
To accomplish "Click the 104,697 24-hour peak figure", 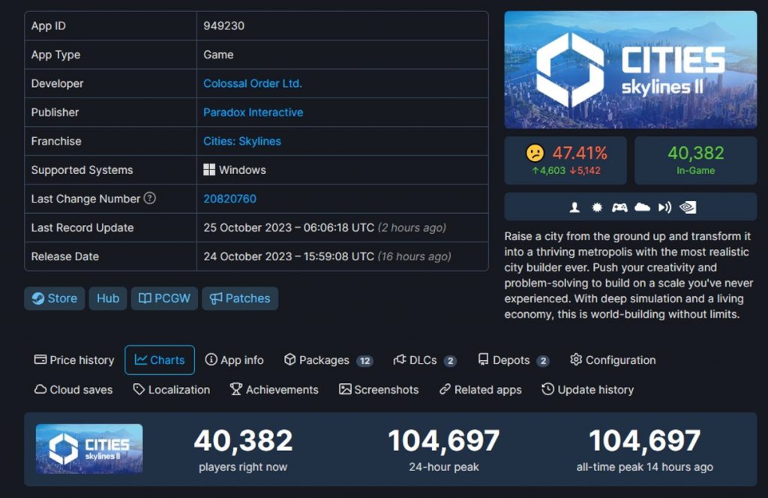I will click(444, 440).
